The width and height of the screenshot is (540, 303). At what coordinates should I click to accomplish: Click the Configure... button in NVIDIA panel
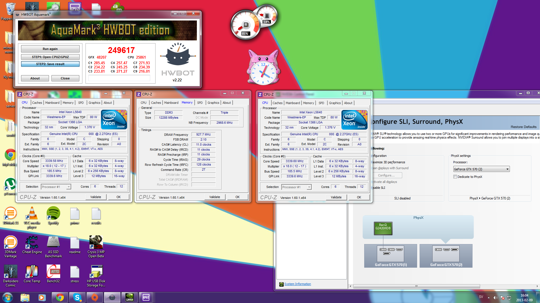[386, 175]
